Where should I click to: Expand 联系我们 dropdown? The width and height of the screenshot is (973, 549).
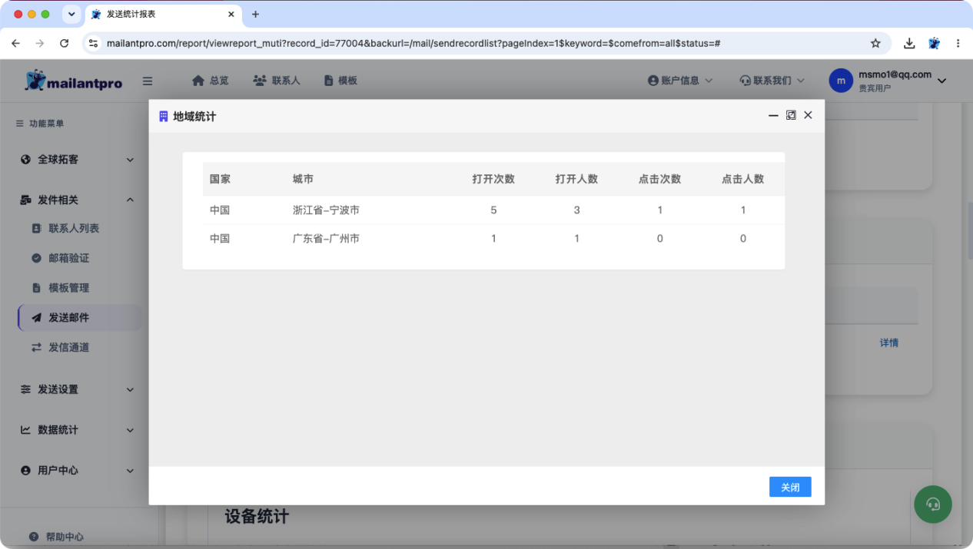pos(772,81)
